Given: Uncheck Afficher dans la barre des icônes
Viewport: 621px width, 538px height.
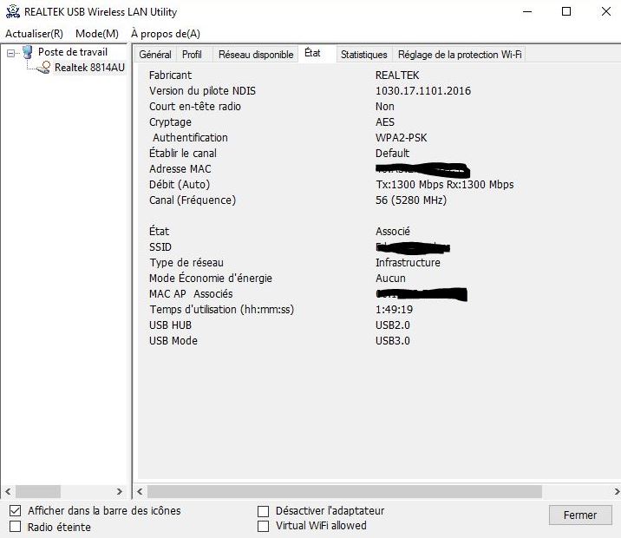Looking at the screenshot, I should click(15, 510).
